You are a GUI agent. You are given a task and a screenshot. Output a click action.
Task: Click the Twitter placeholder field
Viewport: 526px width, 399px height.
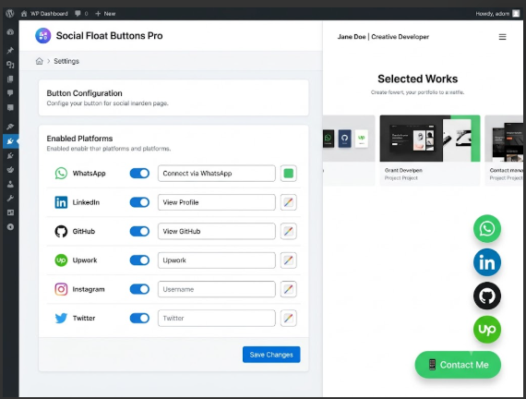(217, 318)
